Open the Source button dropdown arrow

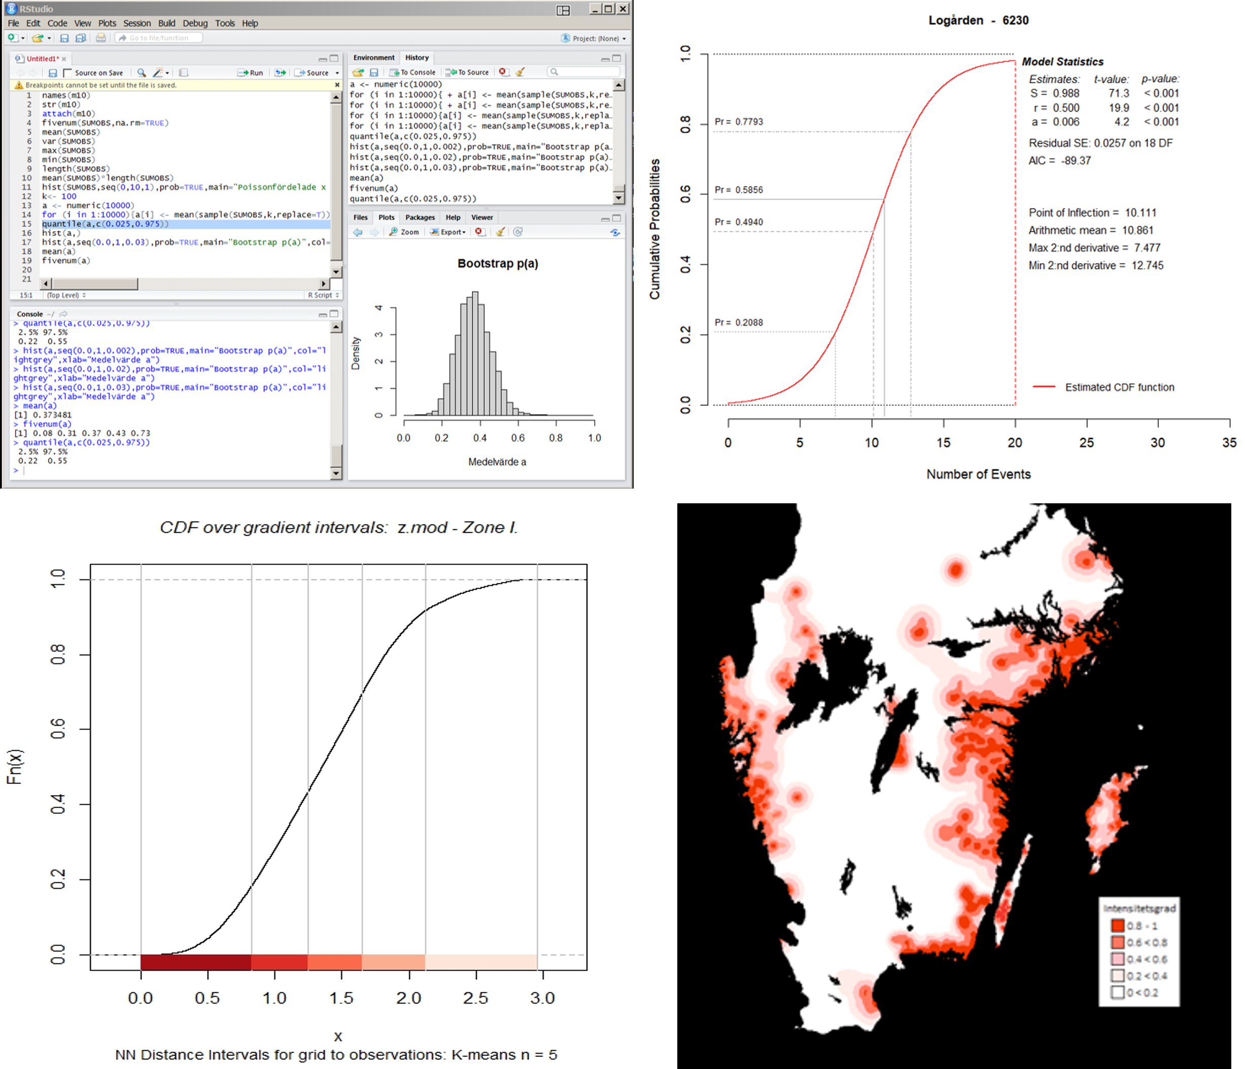pos(337,73)
